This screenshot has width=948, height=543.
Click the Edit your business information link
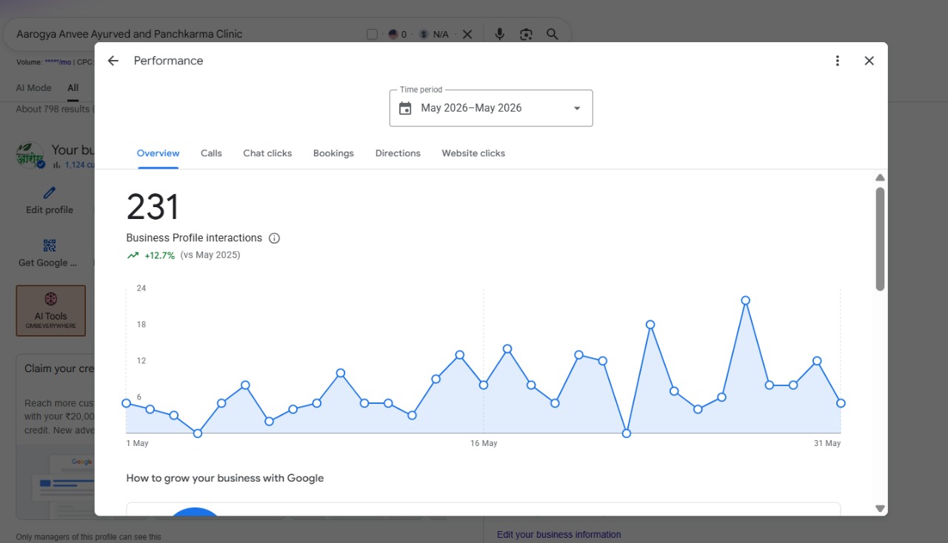point(559,534)
